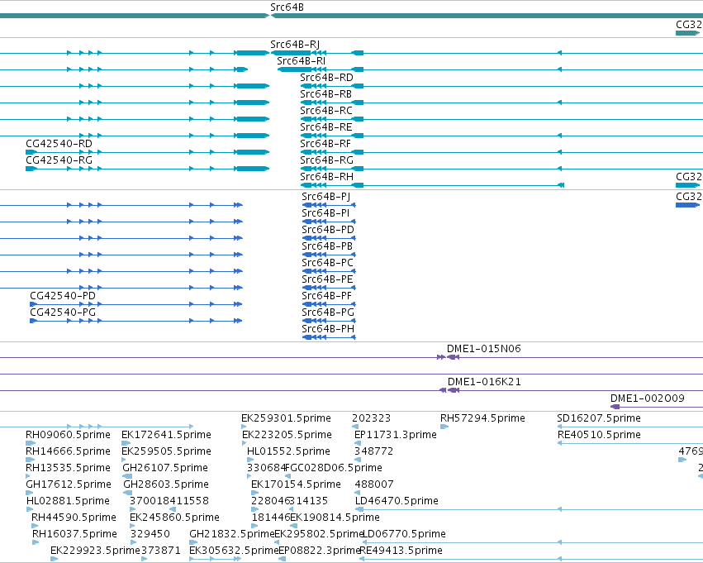Select the Src64B-PG protein label

328,313
